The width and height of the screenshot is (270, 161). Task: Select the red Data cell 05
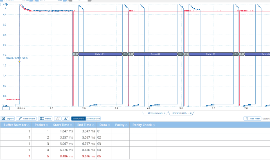coord(104,156)
